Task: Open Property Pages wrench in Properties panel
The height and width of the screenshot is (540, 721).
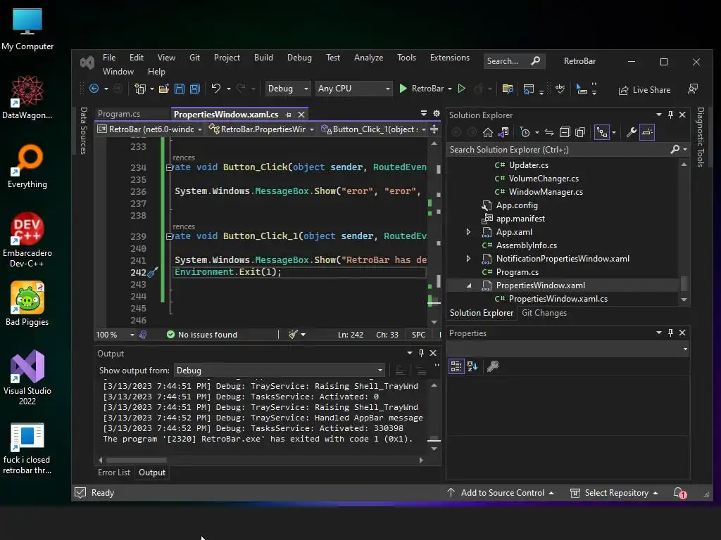Action: [492, 366]
